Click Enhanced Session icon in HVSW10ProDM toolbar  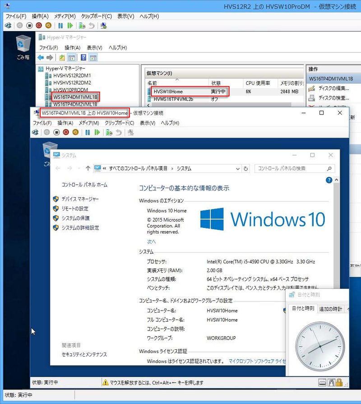pos(103,26)
